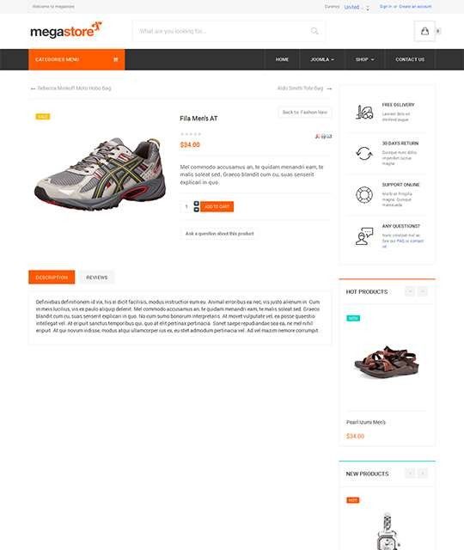Expand the Joomla menu

(322, 59)
